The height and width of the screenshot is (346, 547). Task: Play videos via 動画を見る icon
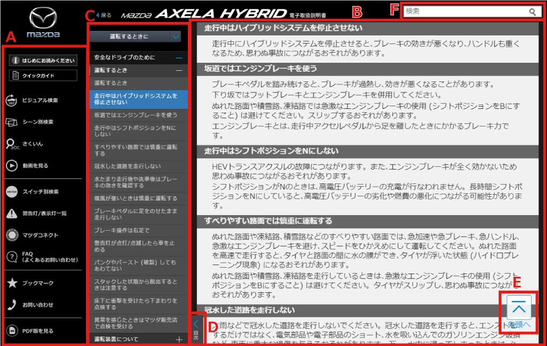pos(12,166)
